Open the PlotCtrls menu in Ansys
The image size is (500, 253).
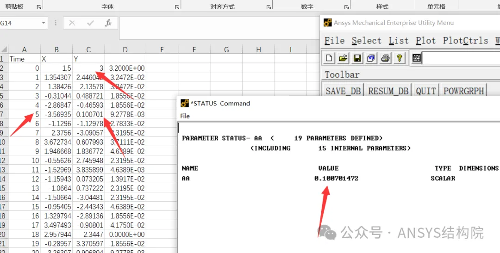pos(466,40)
